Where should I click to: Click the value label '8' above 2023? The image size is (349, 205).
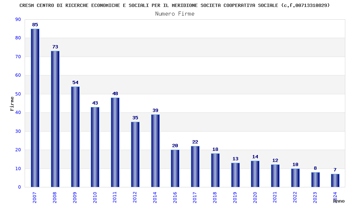[315, 168]
